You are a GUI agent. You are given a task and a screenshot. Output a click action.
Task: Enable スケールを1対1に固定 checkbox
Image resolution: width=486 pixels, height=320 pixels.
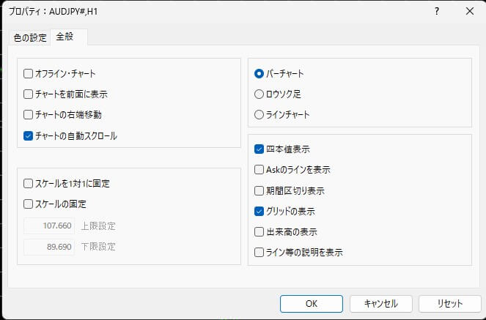(x=29, y=183)
